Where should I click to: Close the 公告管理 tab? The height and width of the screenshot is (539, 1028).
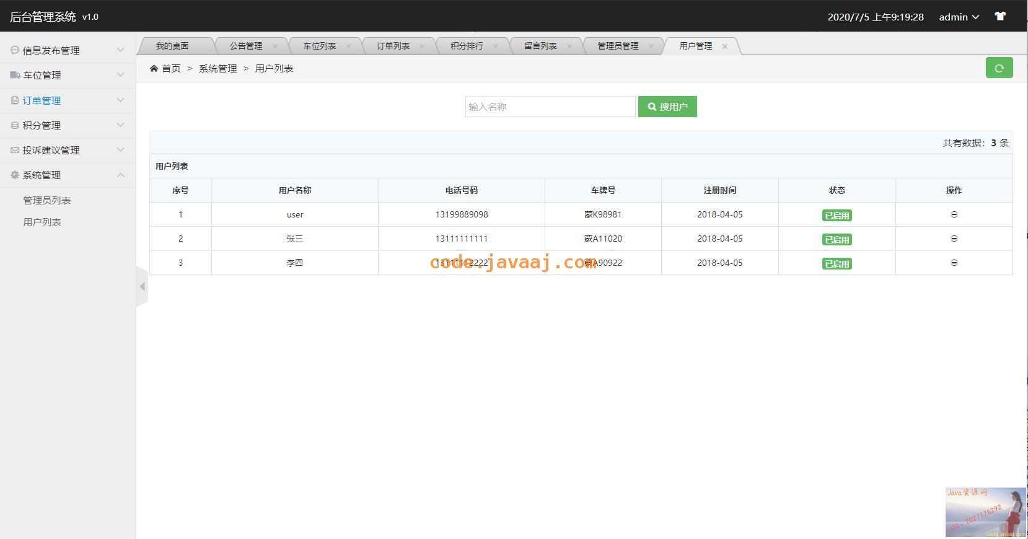point(275,46)
